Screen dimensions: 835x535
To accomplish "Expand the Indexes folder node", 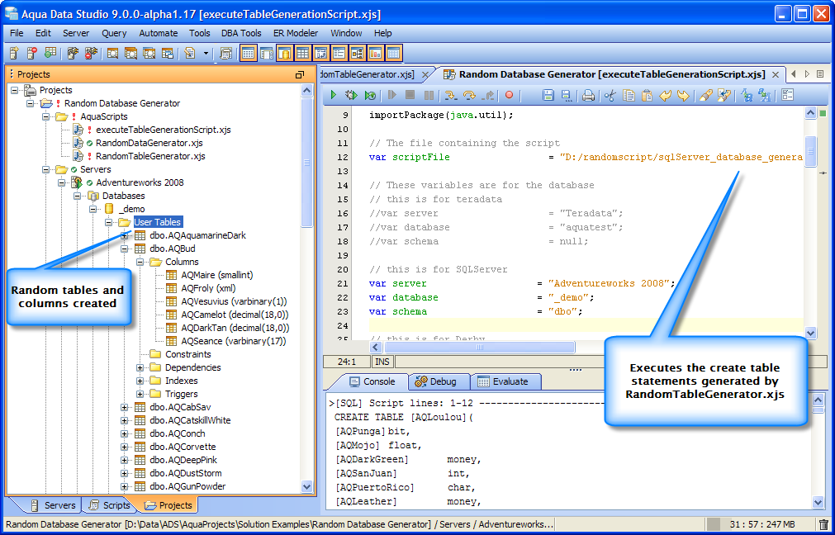I will click(140, 381).
